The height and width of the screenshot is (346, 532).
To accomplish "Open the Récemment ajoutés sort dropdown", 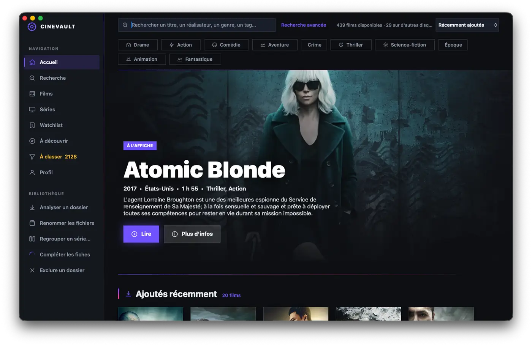I will coord(467,25).
